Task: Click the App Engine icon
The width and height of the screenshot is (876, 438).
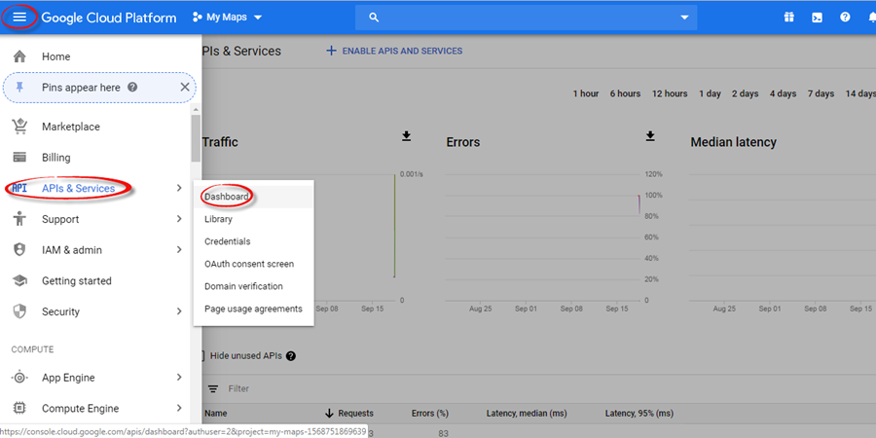Action: click(x=19, y=378)
